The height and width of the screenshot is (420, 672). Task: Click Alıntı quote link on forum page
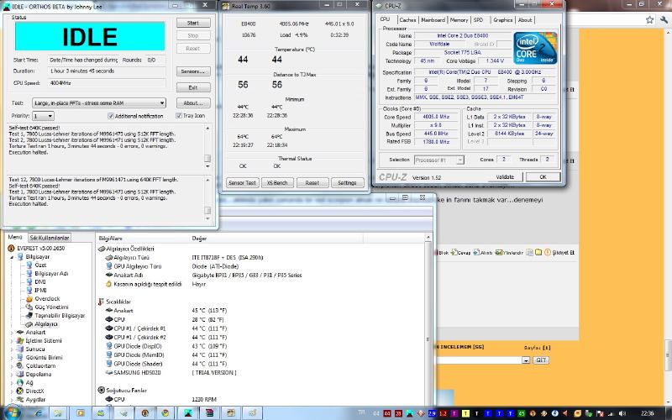pyautogui.click(x=483, y=253)
